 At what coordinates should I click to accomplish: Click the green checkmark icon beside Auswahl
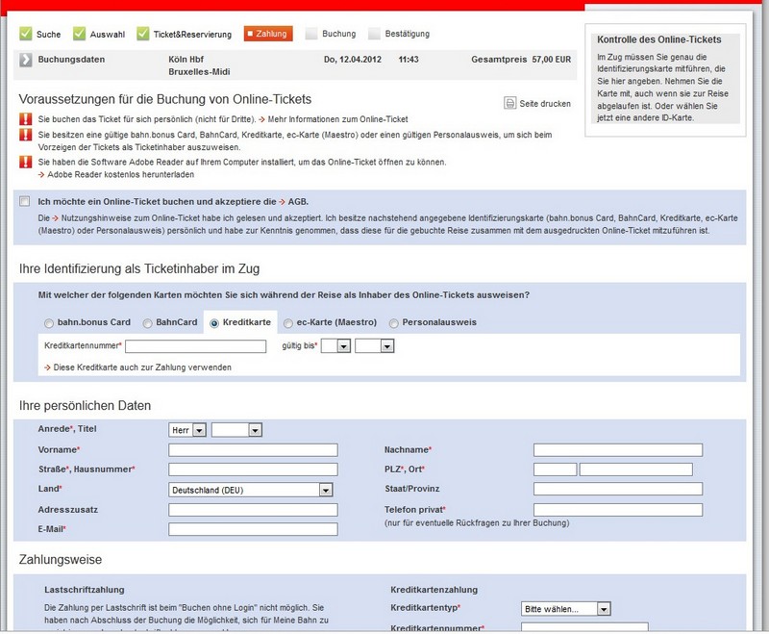79,34
